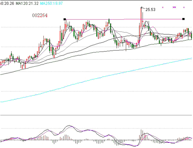
Task: Click the double pink x marker
Action: click(x=174, y=7)
